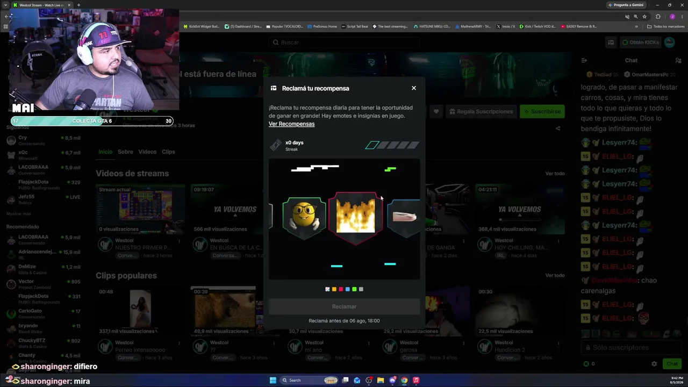
Task: Open the leaderboard icon beside Obtén KICKs
Action: point(611,42)
